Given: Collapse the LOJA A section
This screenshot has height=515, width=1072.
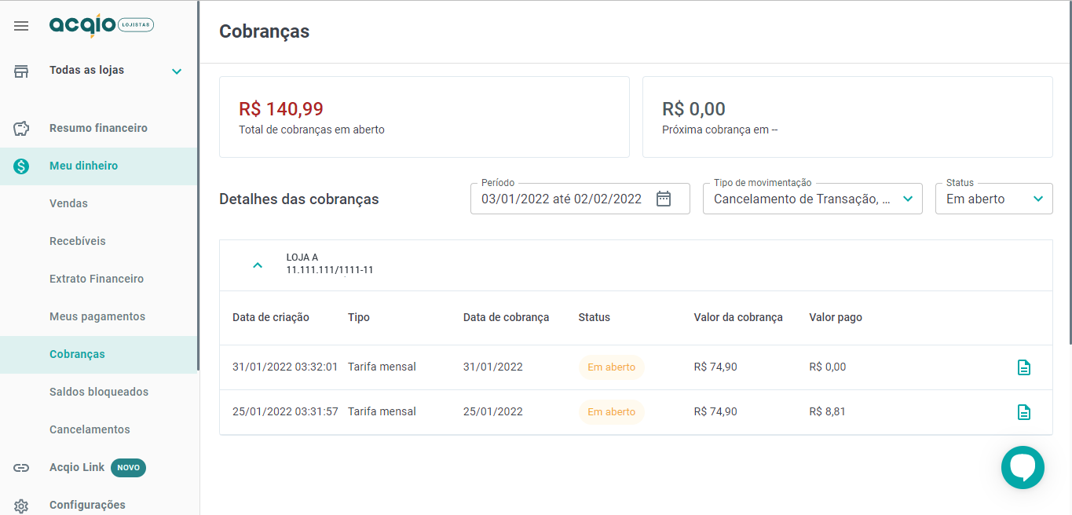Looking at the screenshot, I should point(258,265).
